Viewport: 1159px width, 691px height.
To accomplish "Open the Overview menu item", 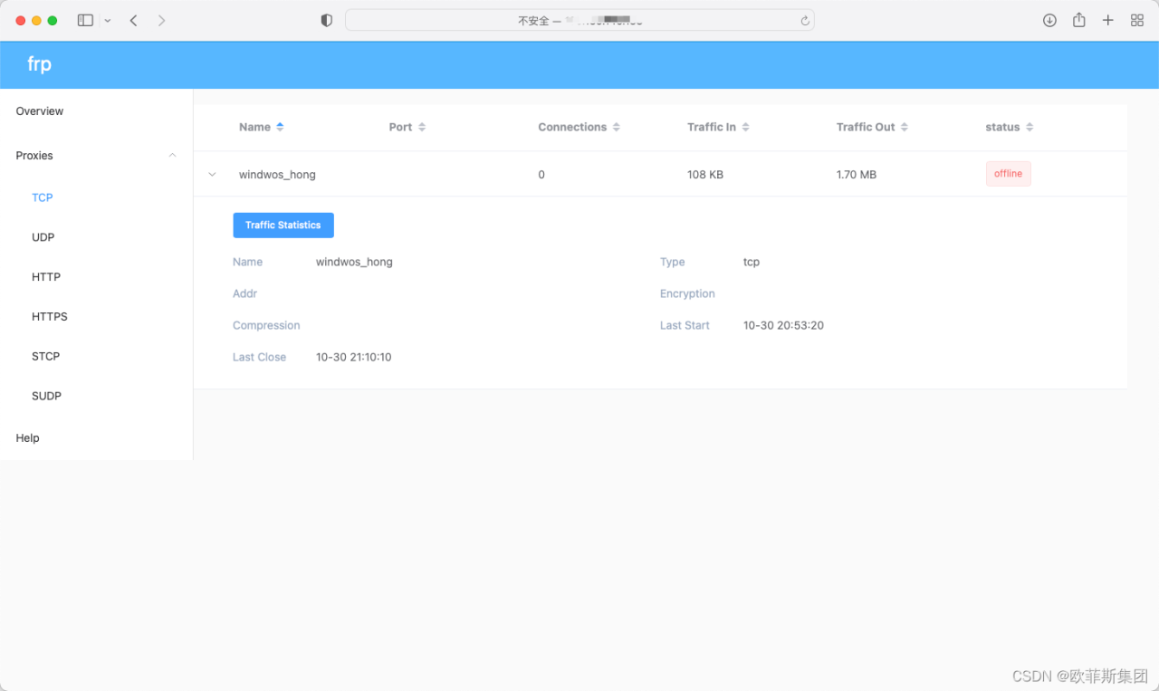I will pos(40,111).
